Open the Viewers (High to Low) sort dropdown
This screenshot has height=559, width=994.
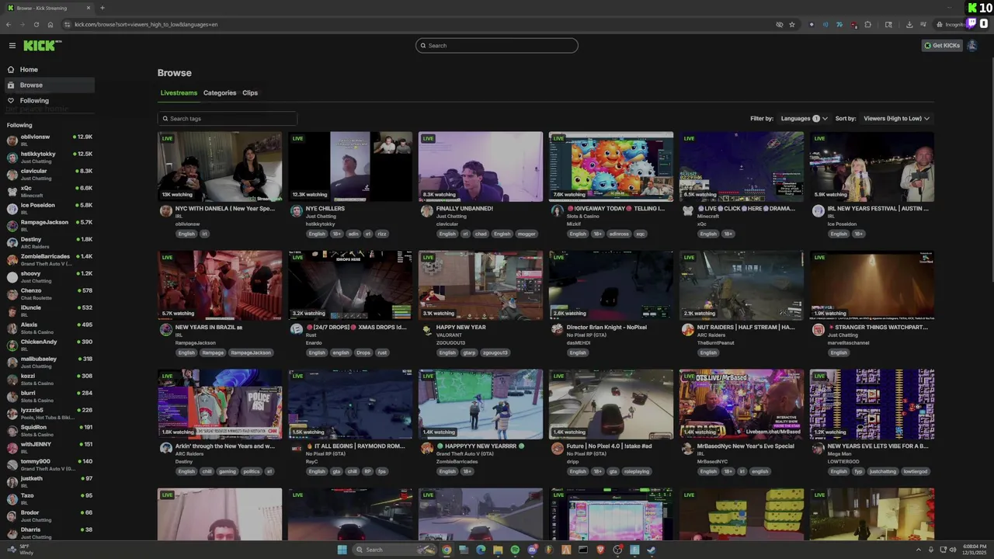click(x=896, y=119)
